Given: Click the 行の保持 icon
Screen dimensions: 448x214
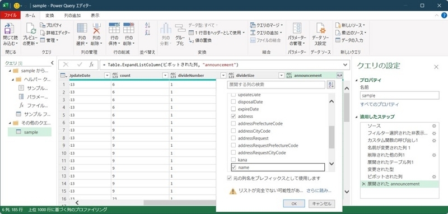Looking at the screenshot, I should (x=114, y=28).
